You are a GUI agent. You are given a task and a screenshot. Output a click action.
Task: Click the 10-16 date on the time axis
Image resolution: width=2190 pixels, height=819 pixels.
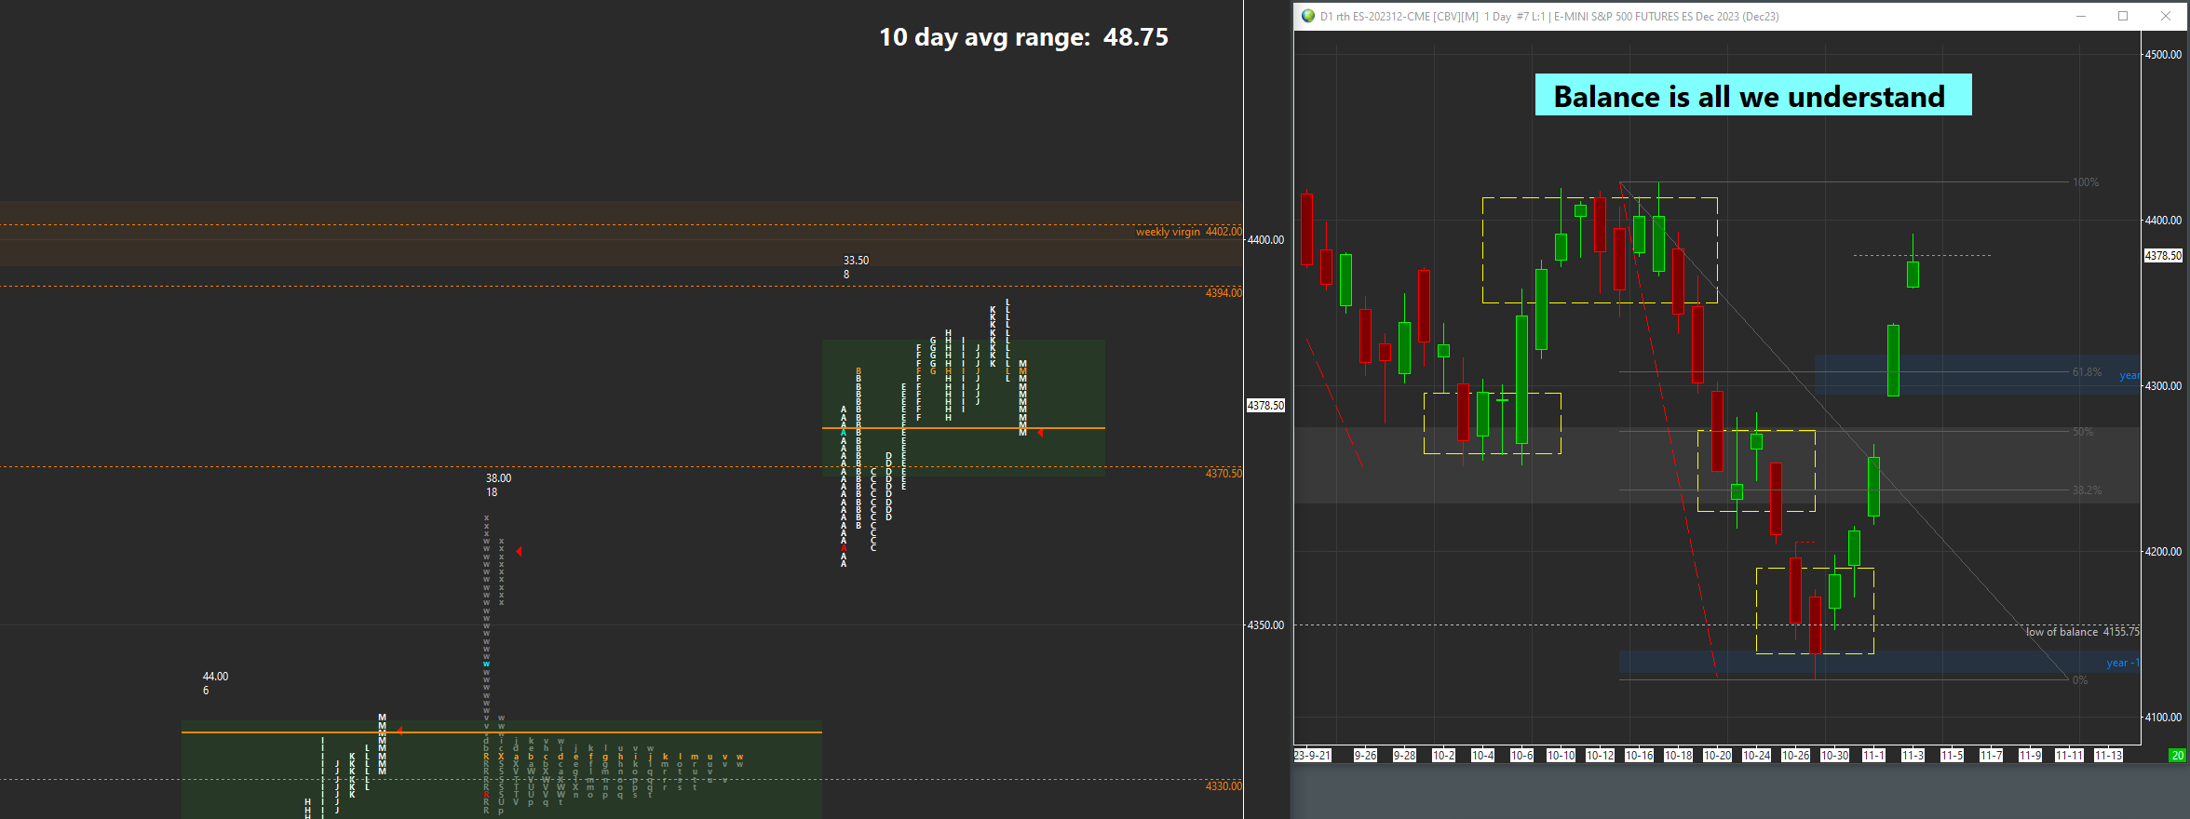[1639, 756]
